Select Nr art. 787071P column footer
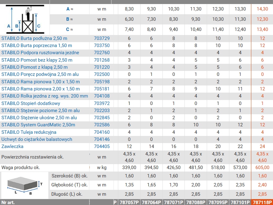The image size is (273, 205). tap(174, 203)
